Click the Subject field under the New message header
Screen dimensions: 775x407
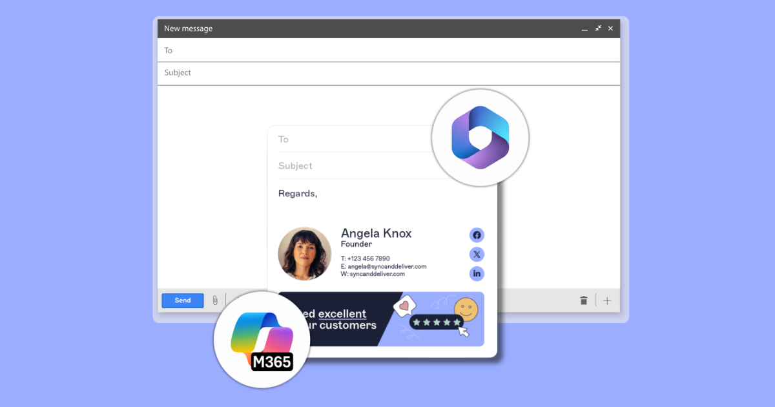coord(387,73)
